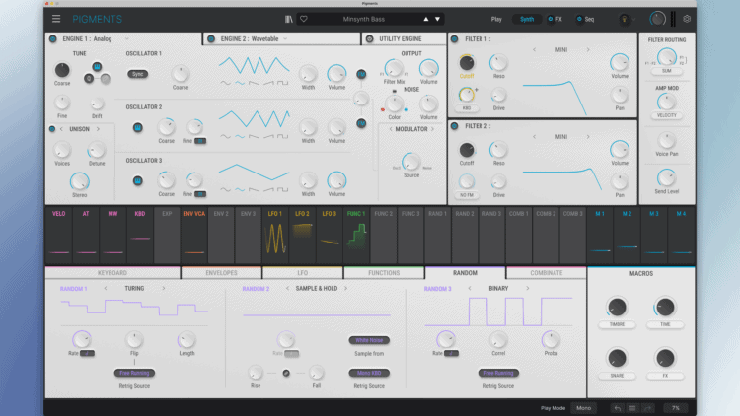Image resolution: width=740 pixels, height=416 pixels.
Task: Toggle Oscillator 2 keyboard tracking button
Action: click(x=137, y=127)
